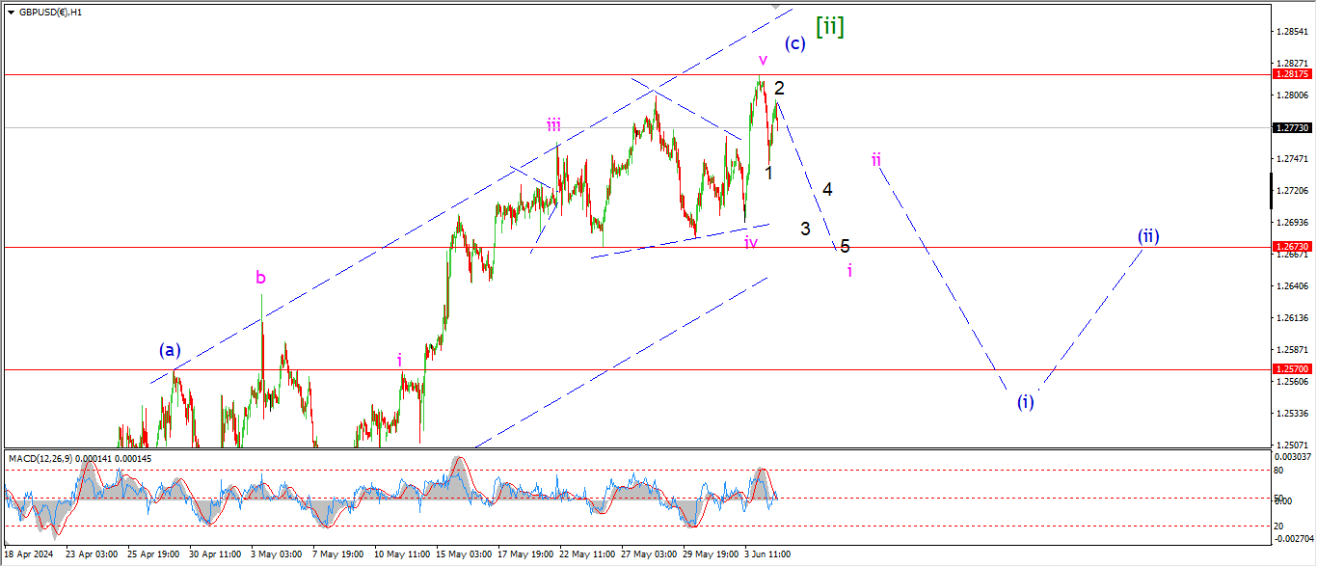Click the gray chart shift triangle marker
Image resolution: width=1317 pixels, height=567 pixels.
pyautogui.click(x=776, y=7)
